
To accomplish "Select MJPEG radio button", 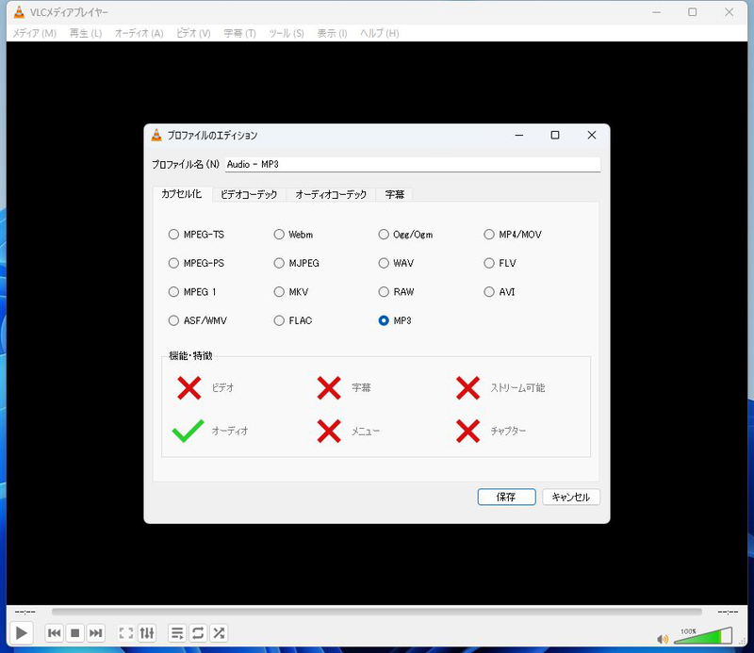I will 296,263.
